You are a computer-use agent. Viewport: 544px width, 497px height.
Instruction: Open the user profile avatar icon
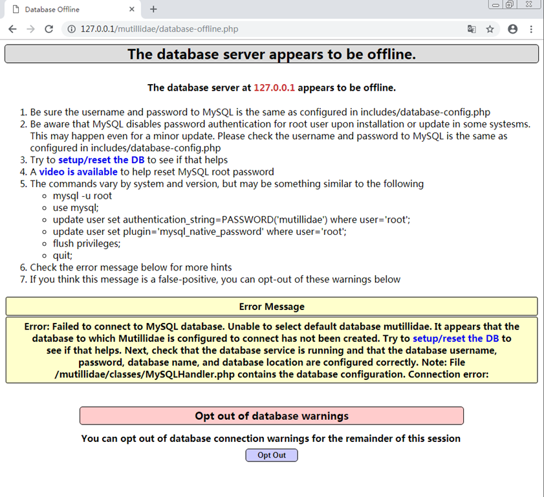click(x=513, y=29)
